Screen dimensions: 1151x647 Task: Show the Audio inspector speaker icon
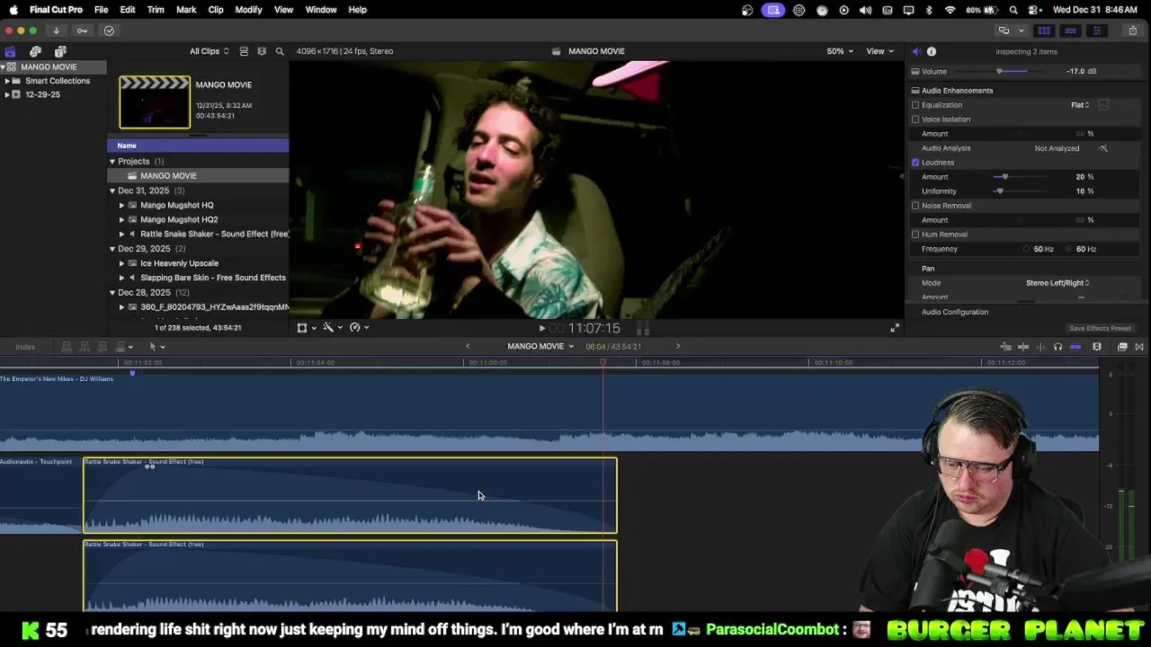point(916,51)
